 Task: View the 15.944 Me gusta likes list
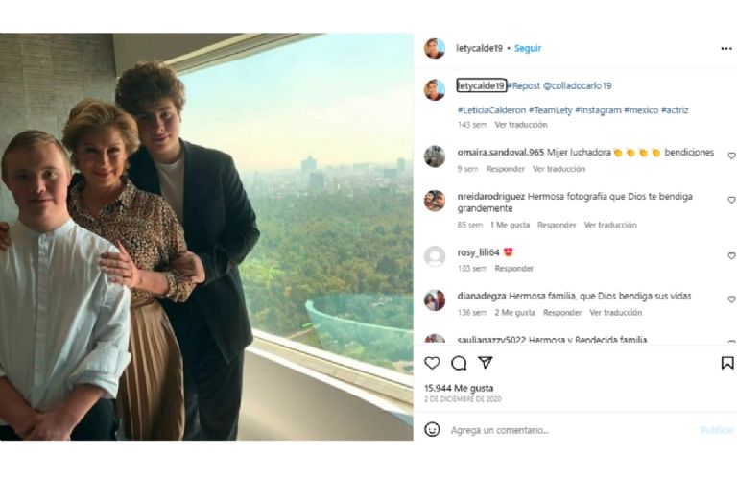458,388
